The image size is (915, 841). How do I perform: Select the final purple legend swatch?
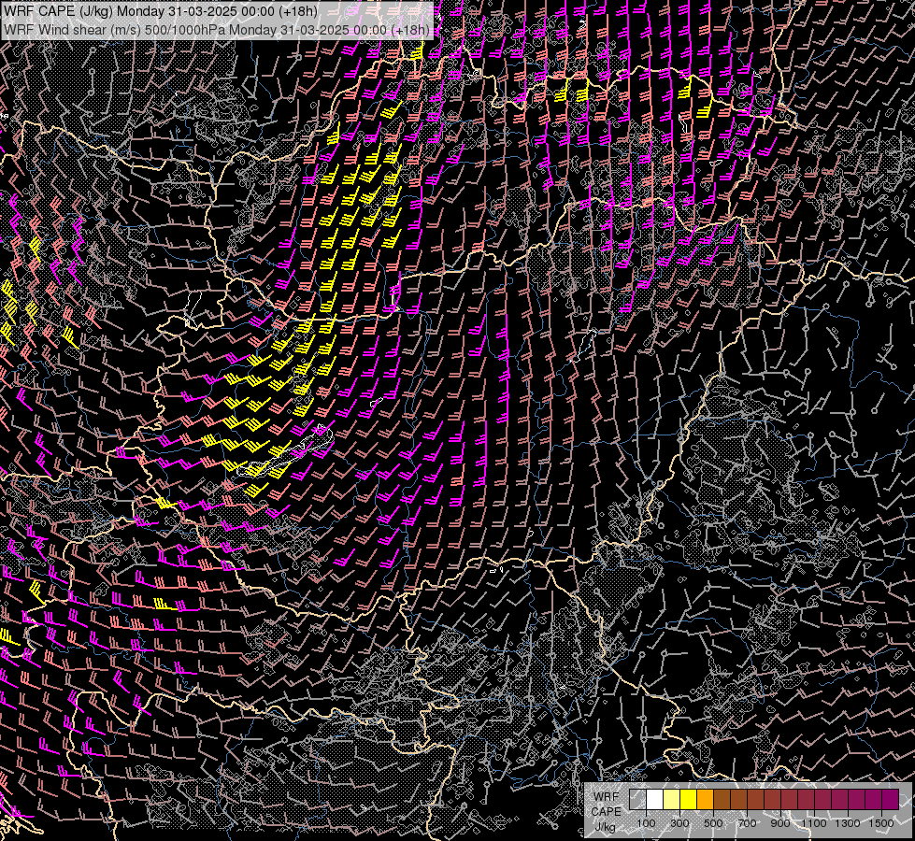pos(891,799)
